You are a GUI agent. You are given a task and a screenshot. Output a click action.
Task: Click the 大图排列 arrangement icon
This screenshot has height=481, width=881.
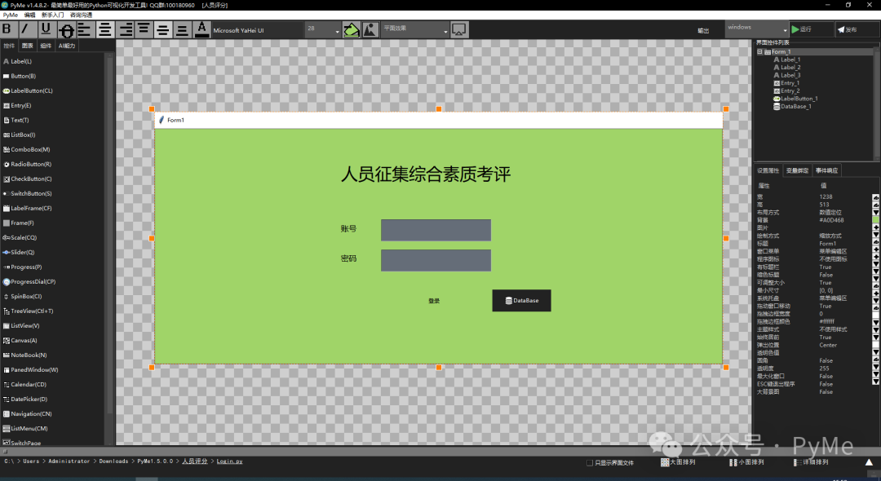(x=663, y=461)
